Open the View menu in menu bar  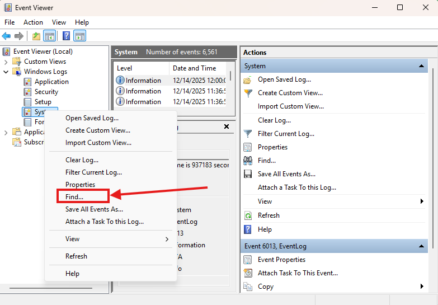click(x=59, y=22)
